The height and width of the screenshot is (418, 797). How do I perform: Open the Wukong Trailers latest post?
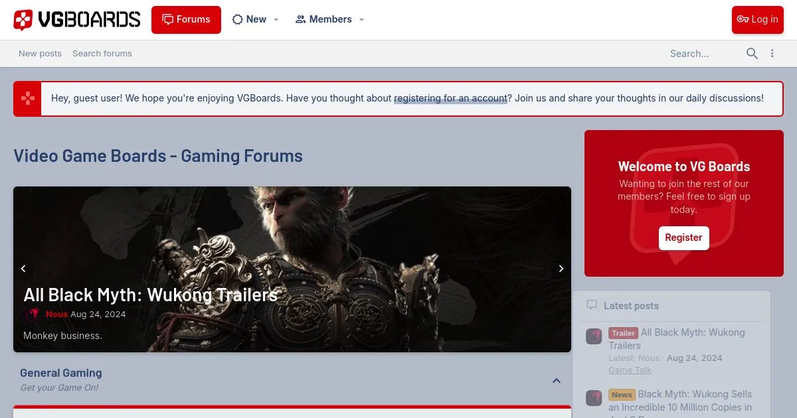tap(677, 339)
